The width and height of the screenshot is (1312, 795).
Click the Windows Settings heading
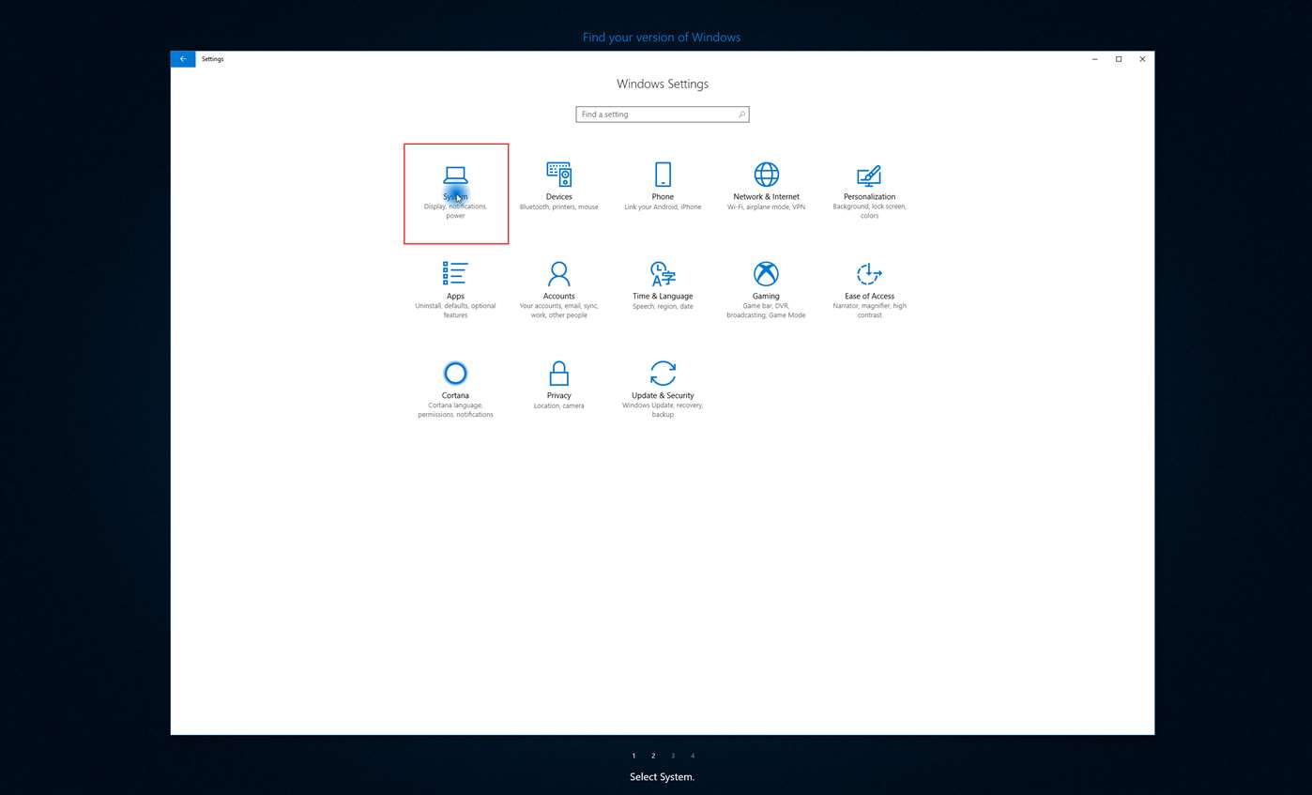pos(663,84)
